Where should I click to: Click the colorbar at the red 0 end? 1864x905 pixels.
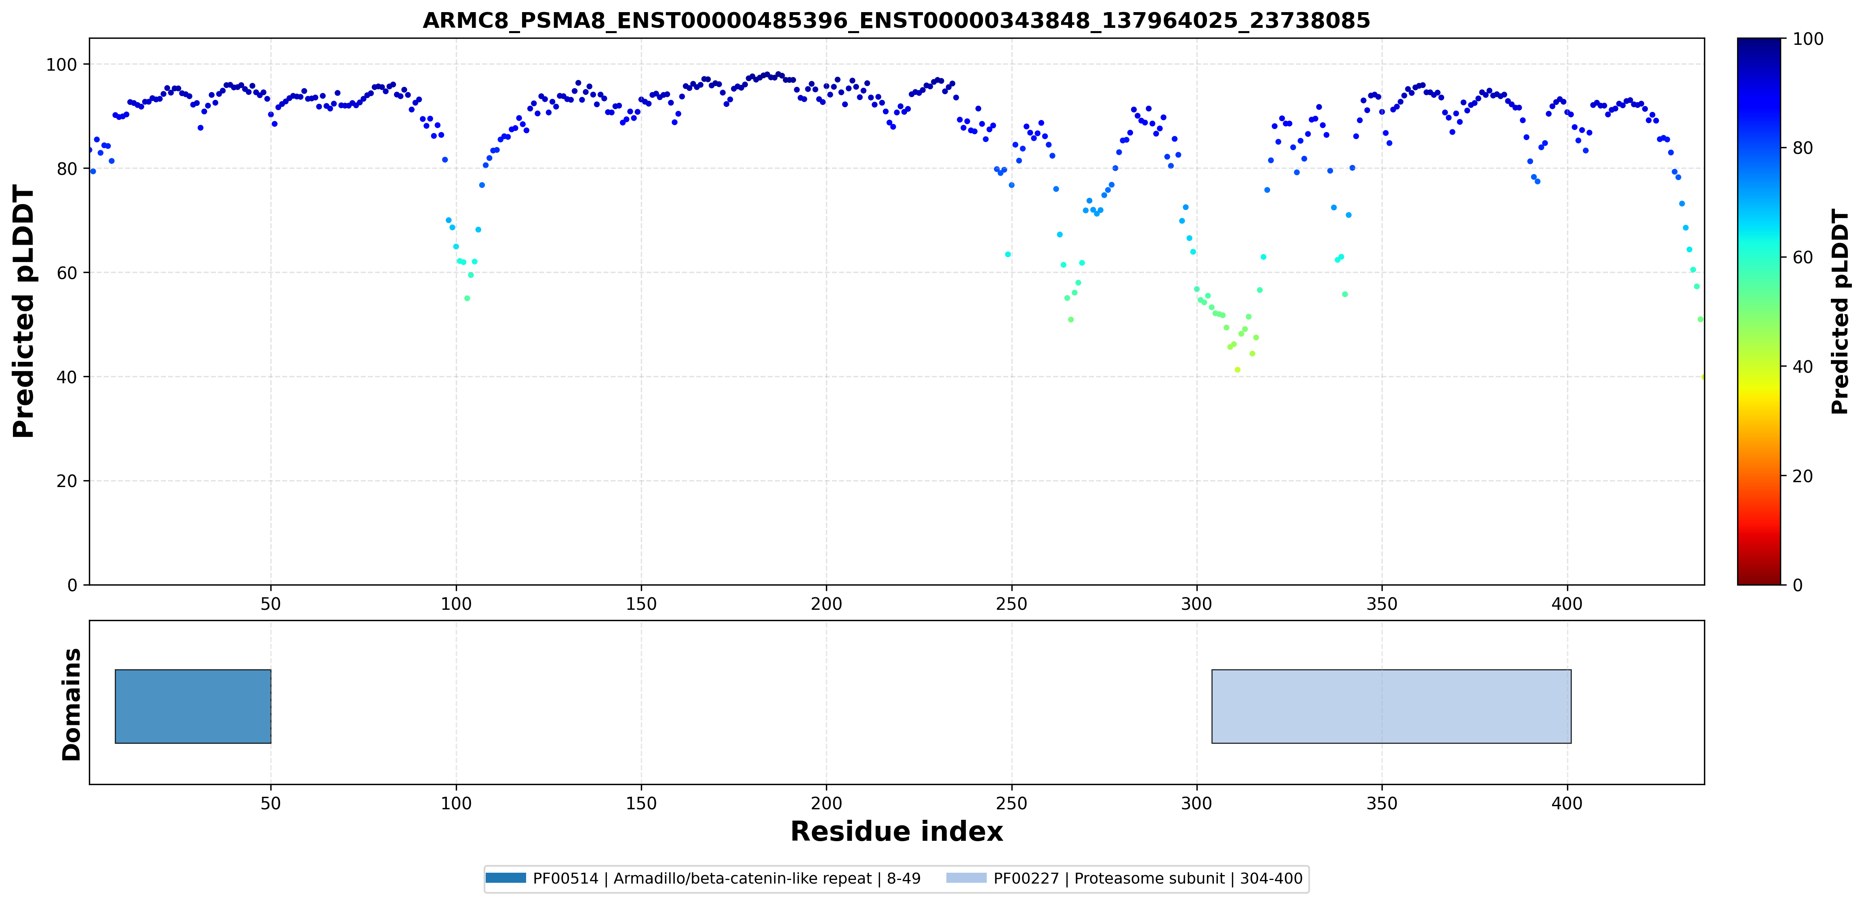coord(1759,582)
